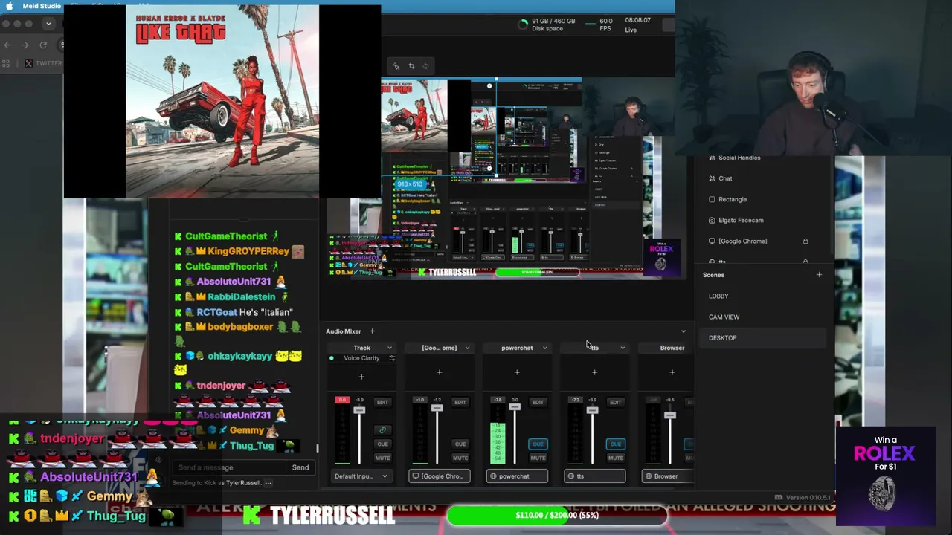
Task: Mute the Google Chrome channel
Action: (460, 458)
